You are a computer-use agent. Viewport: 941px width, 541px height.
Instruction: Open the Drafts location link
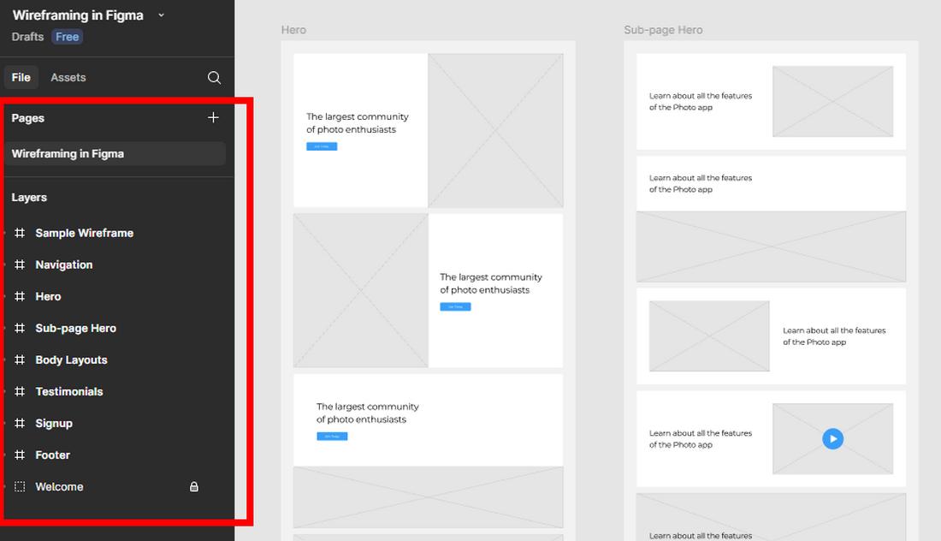pos(27,37)
